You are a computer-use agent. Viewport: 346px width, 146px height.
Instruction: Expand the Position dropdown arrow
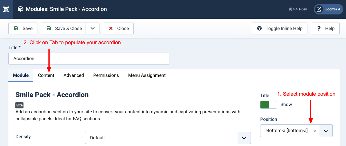click(x=326, y=131)
